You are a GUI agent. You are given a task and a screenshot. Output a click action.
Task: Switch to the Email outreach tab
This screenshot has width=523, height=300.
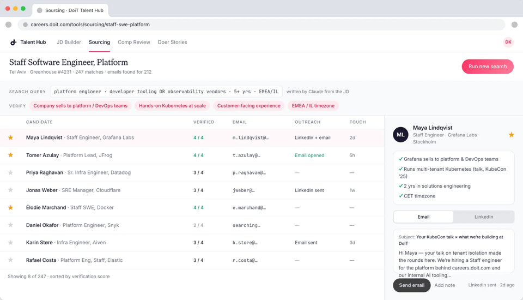coord(423,217)
